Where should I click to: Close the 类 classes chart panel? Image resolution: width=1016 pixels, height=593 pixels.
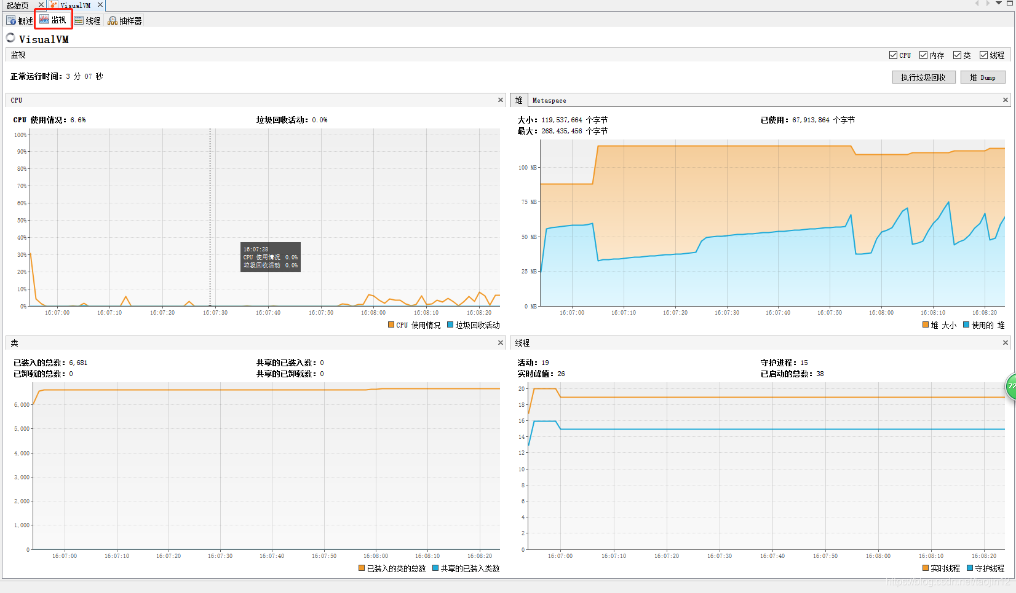[501, 342]
